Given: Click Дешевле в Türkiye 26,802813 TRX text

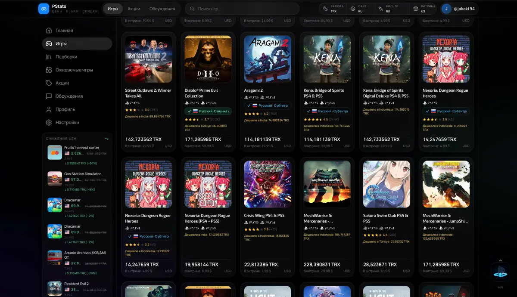Looking at the screenshot, I should (x=206, y=128).
